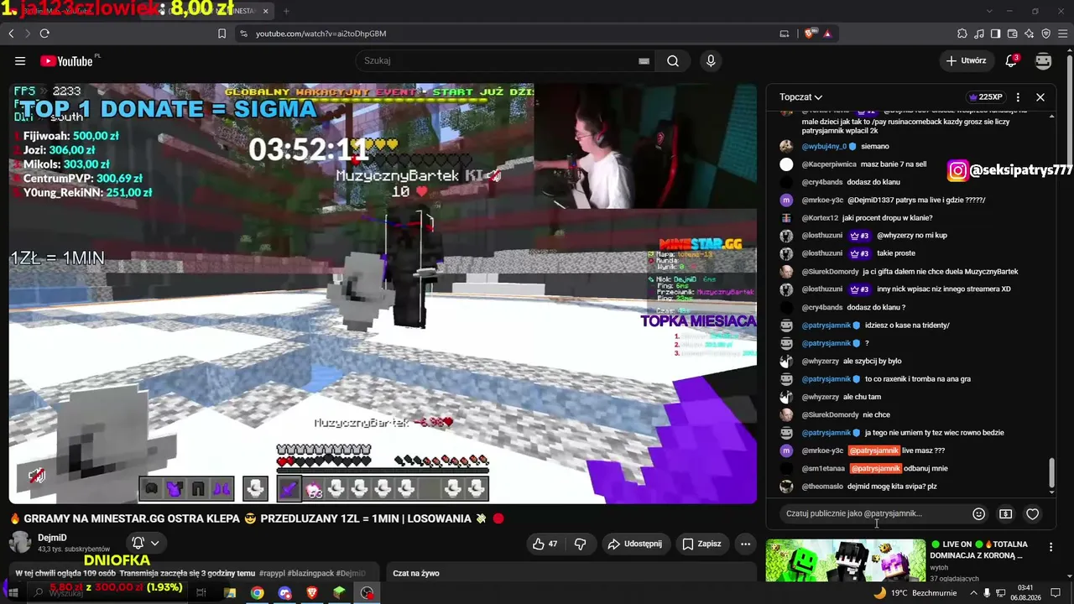Screen dimensions: 1074x604
Task: Share the video with Udostępnij
Action: (635, 544)
